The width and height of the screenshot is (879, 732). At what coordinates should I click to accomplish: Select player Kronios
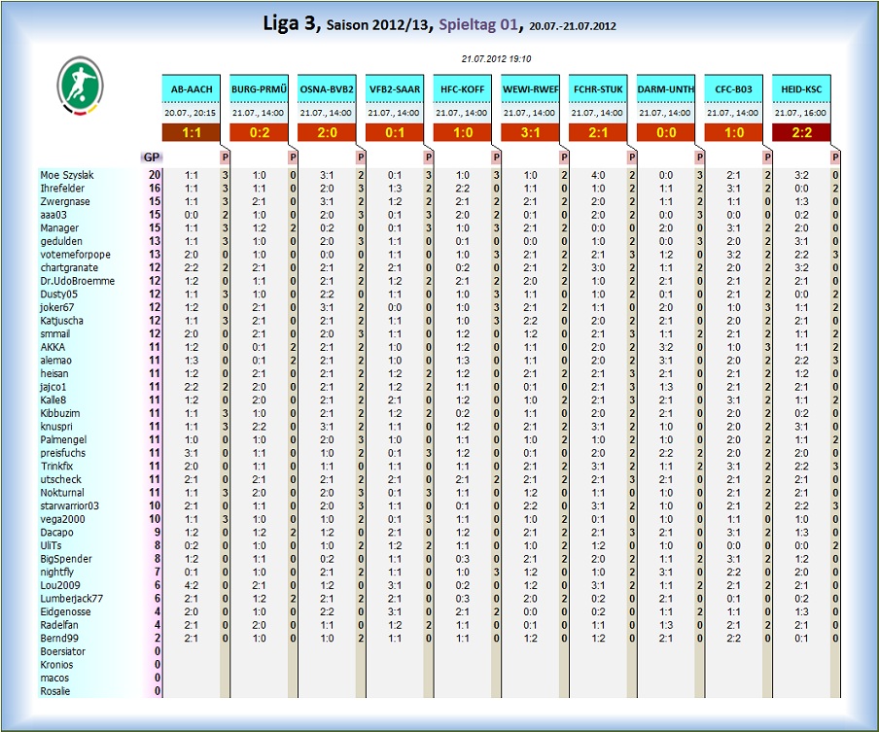[56, 665]
